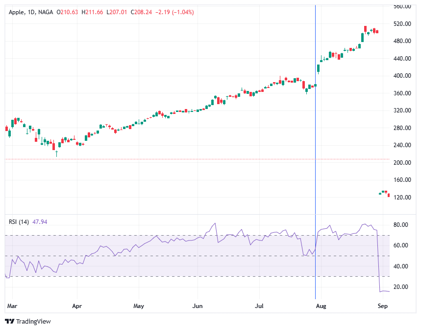Click the RSI value 47.94

click(x=40, y=221)
